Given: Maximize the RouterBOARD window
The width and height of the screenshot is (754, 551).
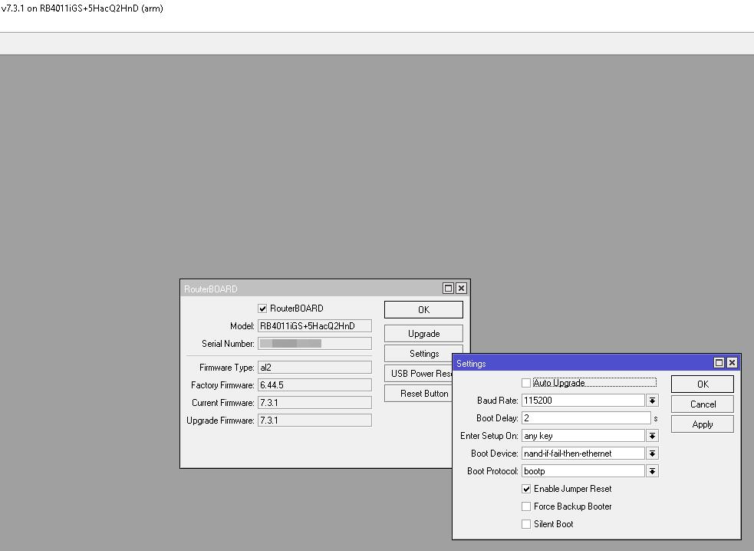Looking at the screenshot, I should [x=448, y=289].
